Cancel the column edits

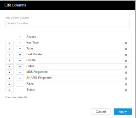tap(101, 112)
